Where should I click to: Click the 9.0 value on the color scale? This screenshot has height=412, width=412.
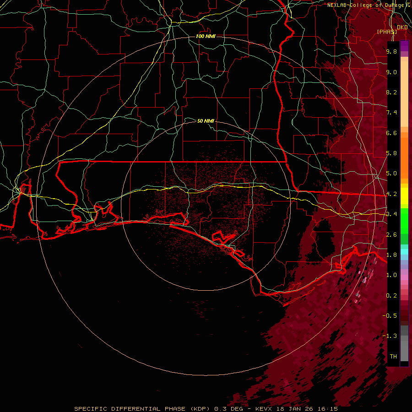click(391, 72)
